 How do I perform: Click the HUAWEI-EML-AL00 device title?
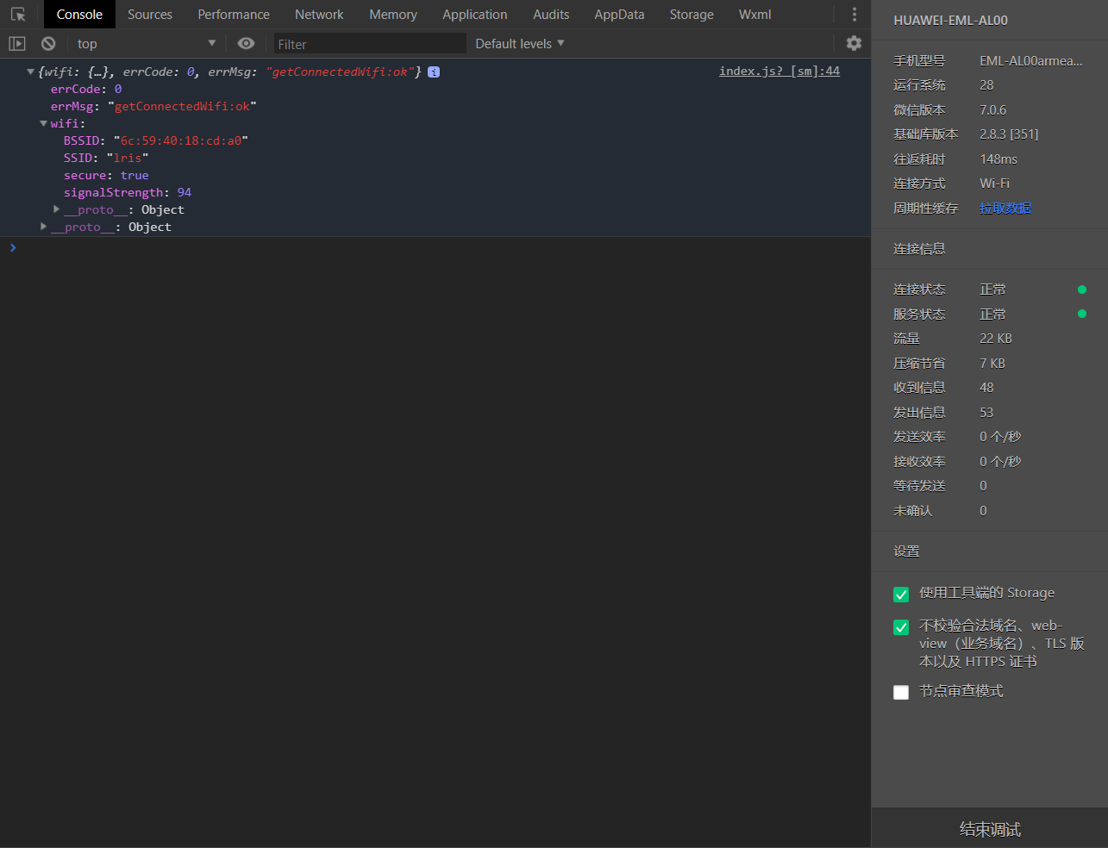tap(950, 21)
